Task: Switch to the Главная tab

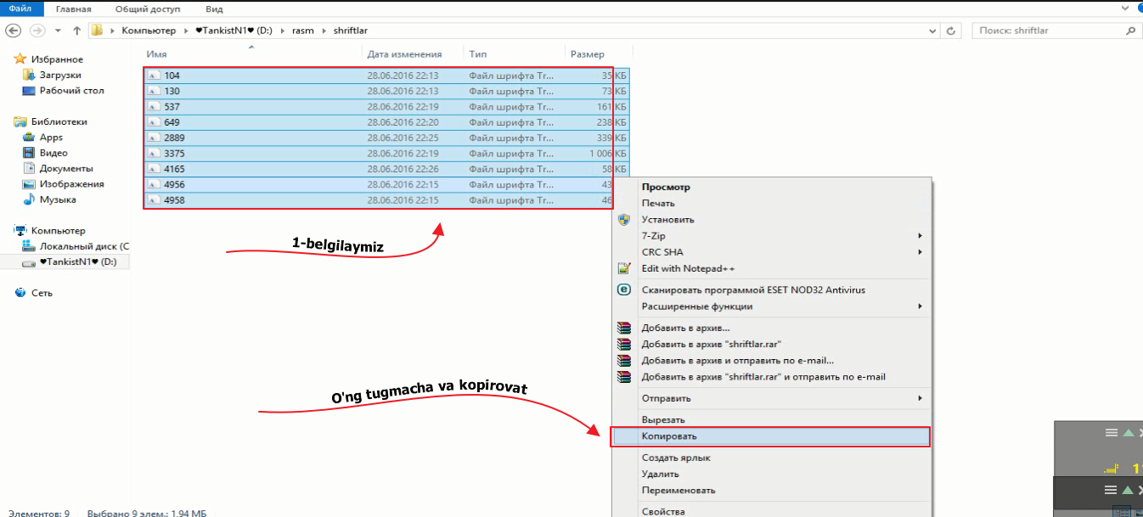Action: (x=74, y=8)
